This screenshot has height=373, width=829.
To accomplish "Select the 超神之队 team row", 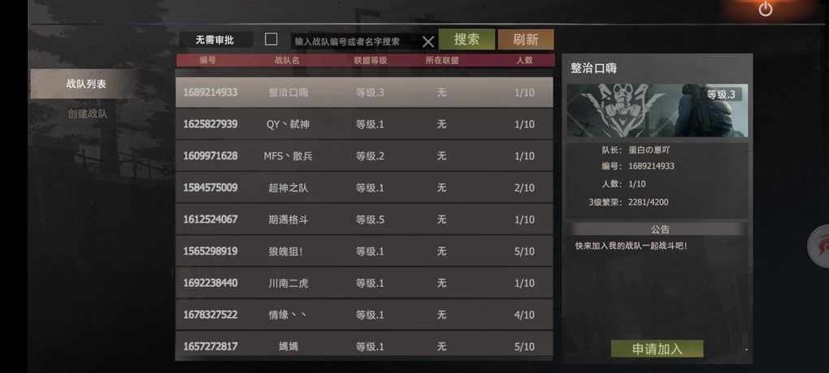I will click(x=364, y=188).
